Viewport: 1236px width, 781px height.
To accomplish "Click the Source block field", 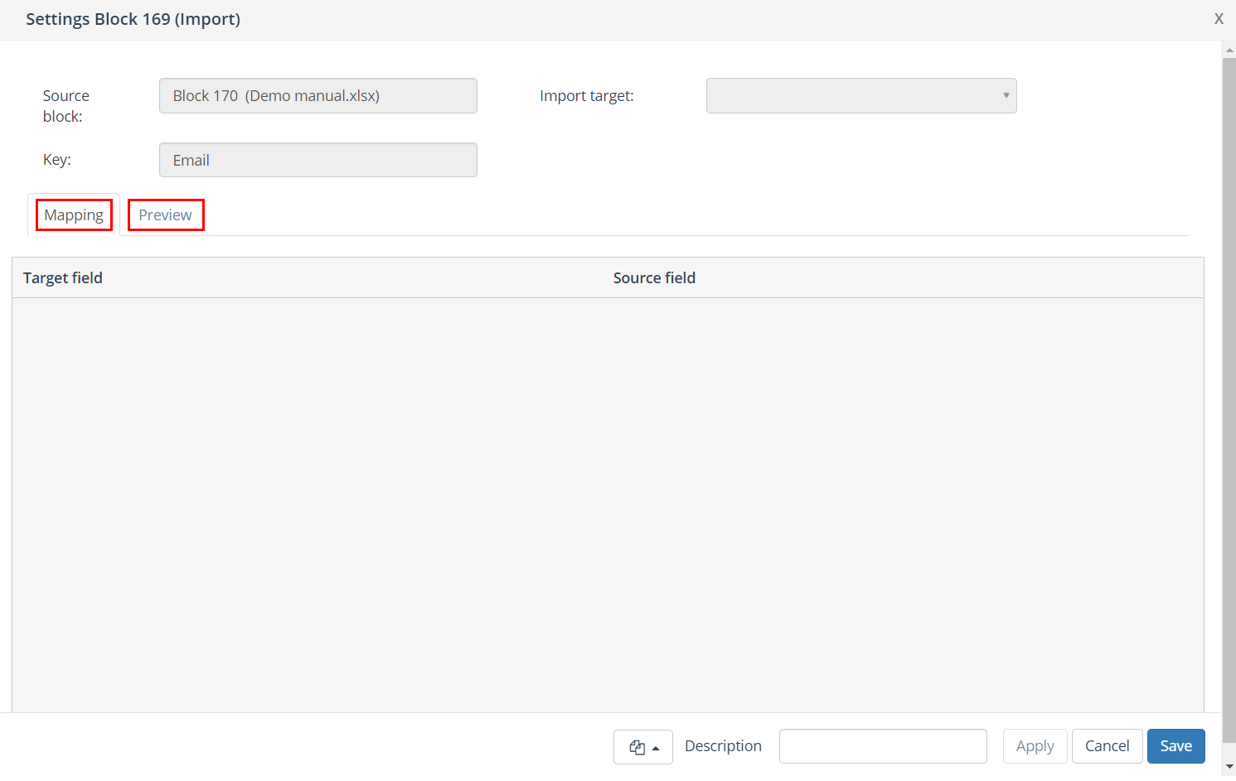I will pos(318,96).
